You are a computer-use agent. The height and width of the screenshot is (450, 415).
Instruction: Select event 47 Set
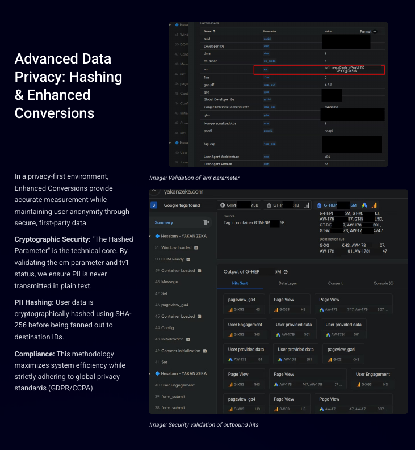point(161,293)
